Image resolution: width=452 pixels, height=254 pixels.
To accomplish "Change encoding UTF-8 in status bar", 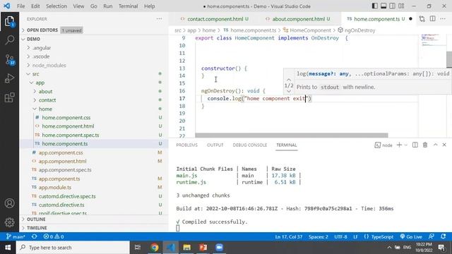I will (340, 236).
